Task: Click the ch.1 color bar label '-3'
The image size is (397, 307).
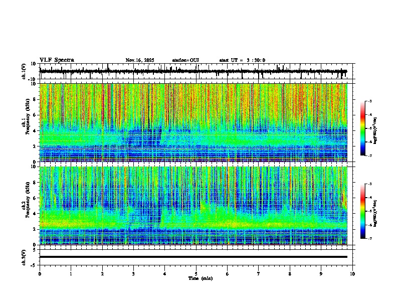Action: click(370, 101)
